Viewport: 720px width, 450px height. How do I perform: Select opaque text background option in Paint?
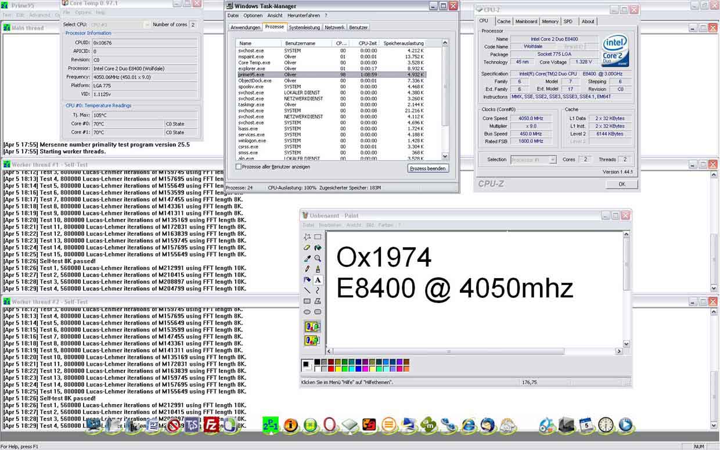pos(312,327)
